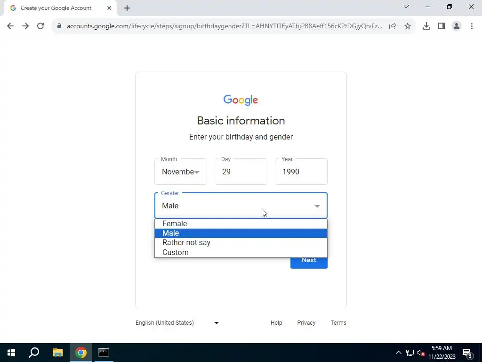Click the address bar URL
The image size is (482, 362).
tap(225, 26)
